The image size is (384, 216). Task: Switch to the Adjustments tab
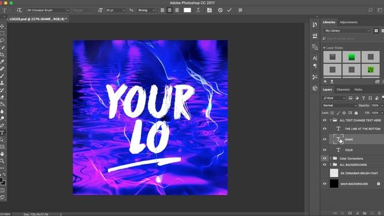pyautogui.click(x=349, y=22)
